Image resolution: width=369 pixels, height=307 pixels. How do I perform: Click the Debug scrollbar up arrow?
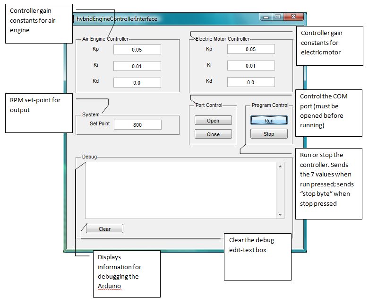pos(281,167)
